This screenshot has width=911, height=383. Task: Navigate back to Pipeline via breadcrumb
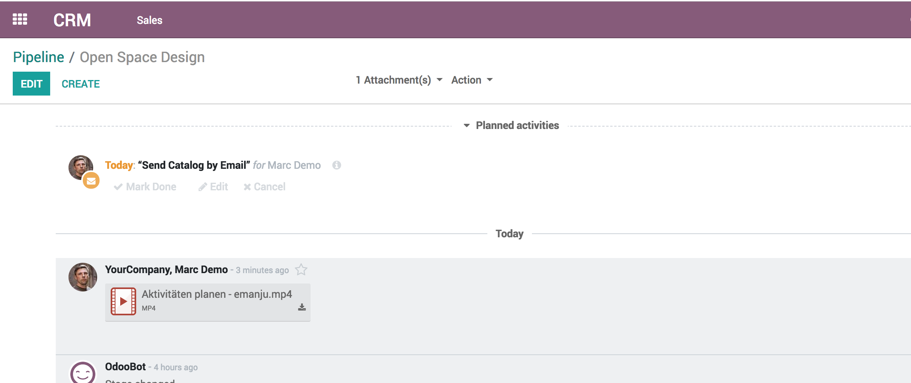tap(39, 57)
